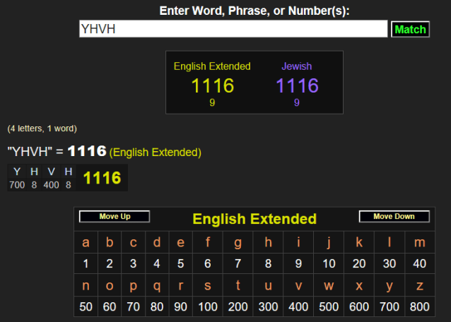Image resolution: width=451 pixels, height=322 pixels.
Task: Click letter 'g' in the cipher chart
Action: pyautogui.click(x=238, y=243)
